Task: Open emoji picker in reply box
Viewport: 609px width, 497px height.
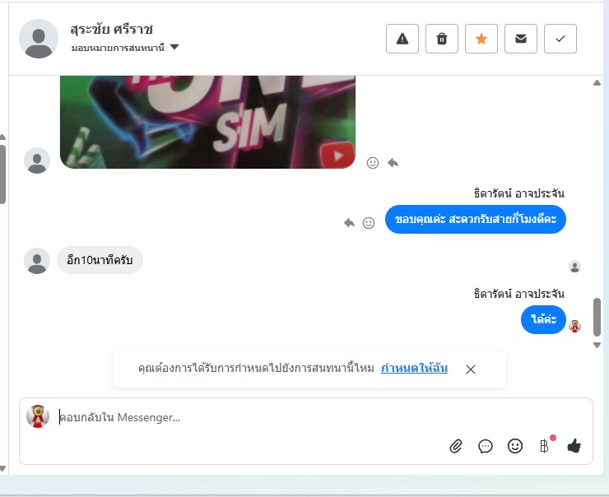Action: click(514, 446)
